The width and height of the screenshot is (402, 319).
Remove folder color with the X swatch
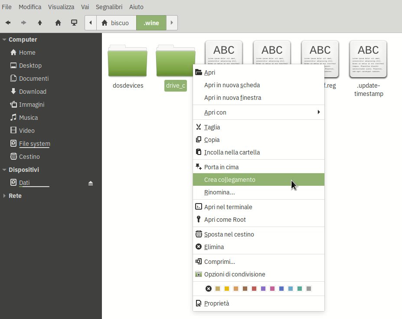pyautogui.click(x=209, y=289)
